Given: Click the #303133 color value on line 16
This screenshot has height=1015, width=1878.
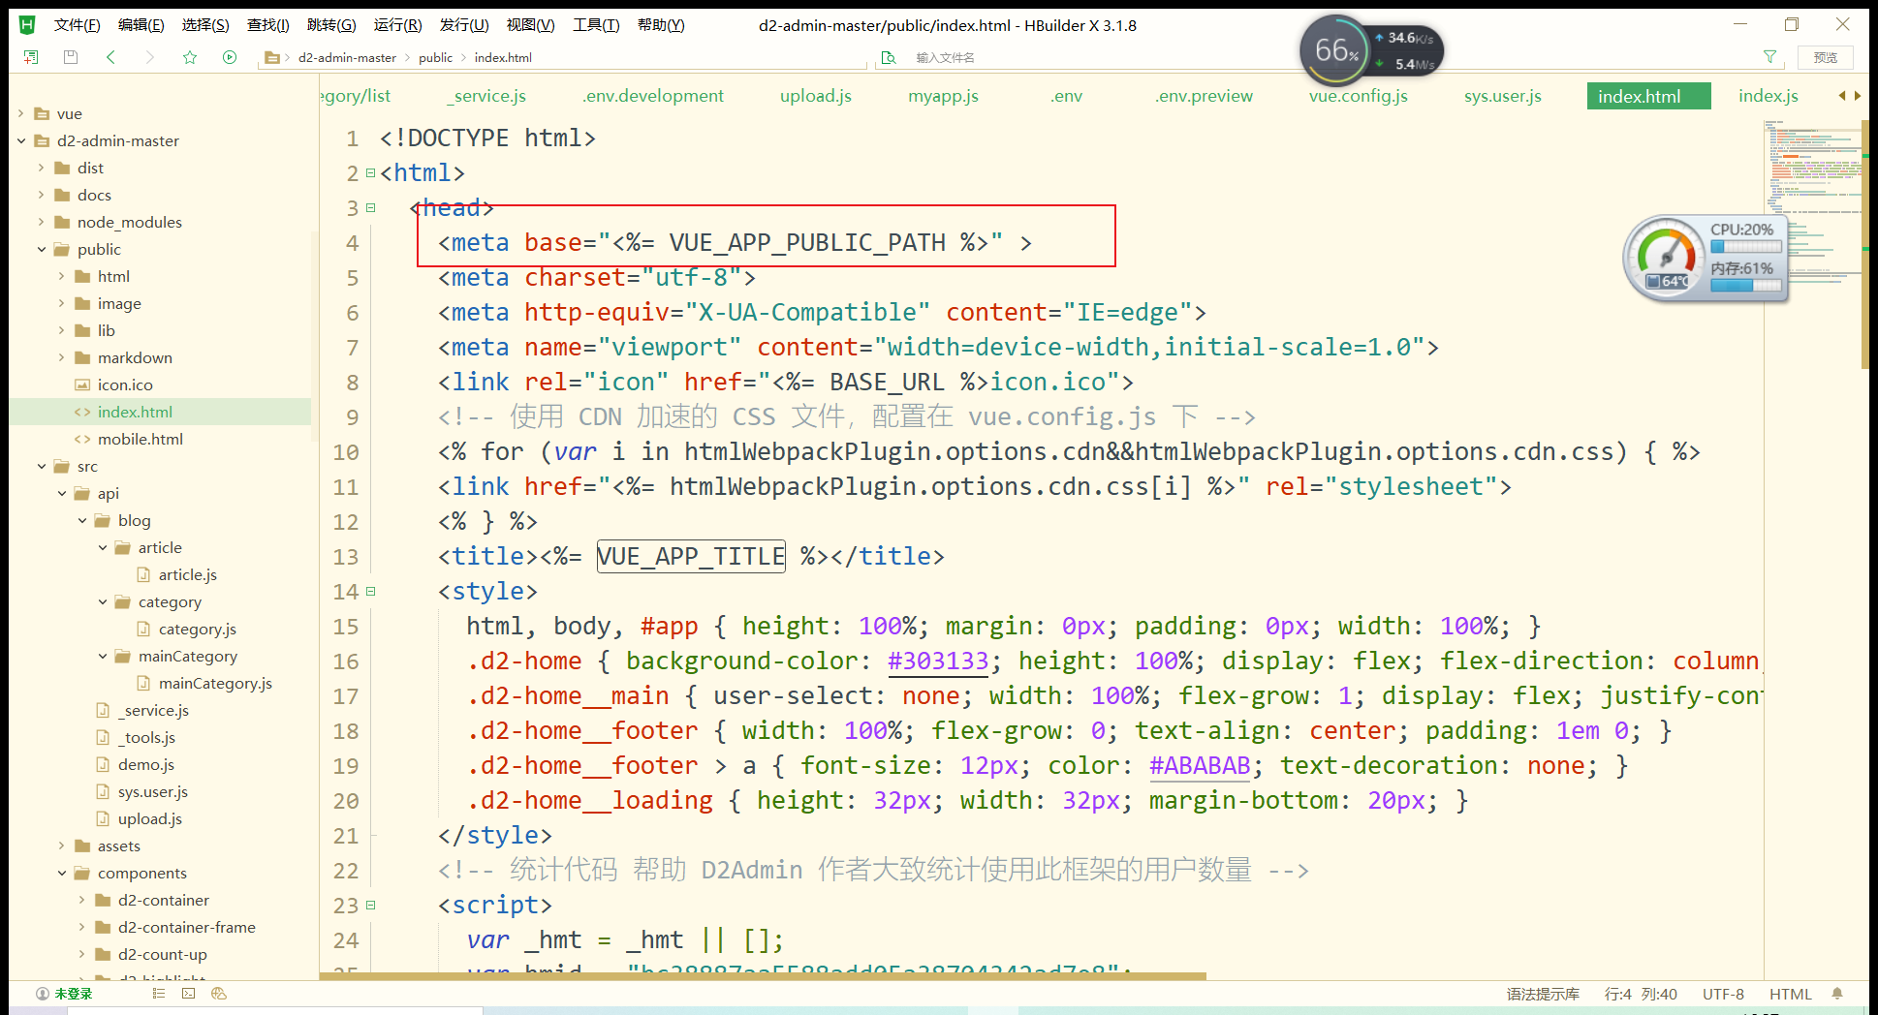Looking at the screenshot, I should 938,661.
